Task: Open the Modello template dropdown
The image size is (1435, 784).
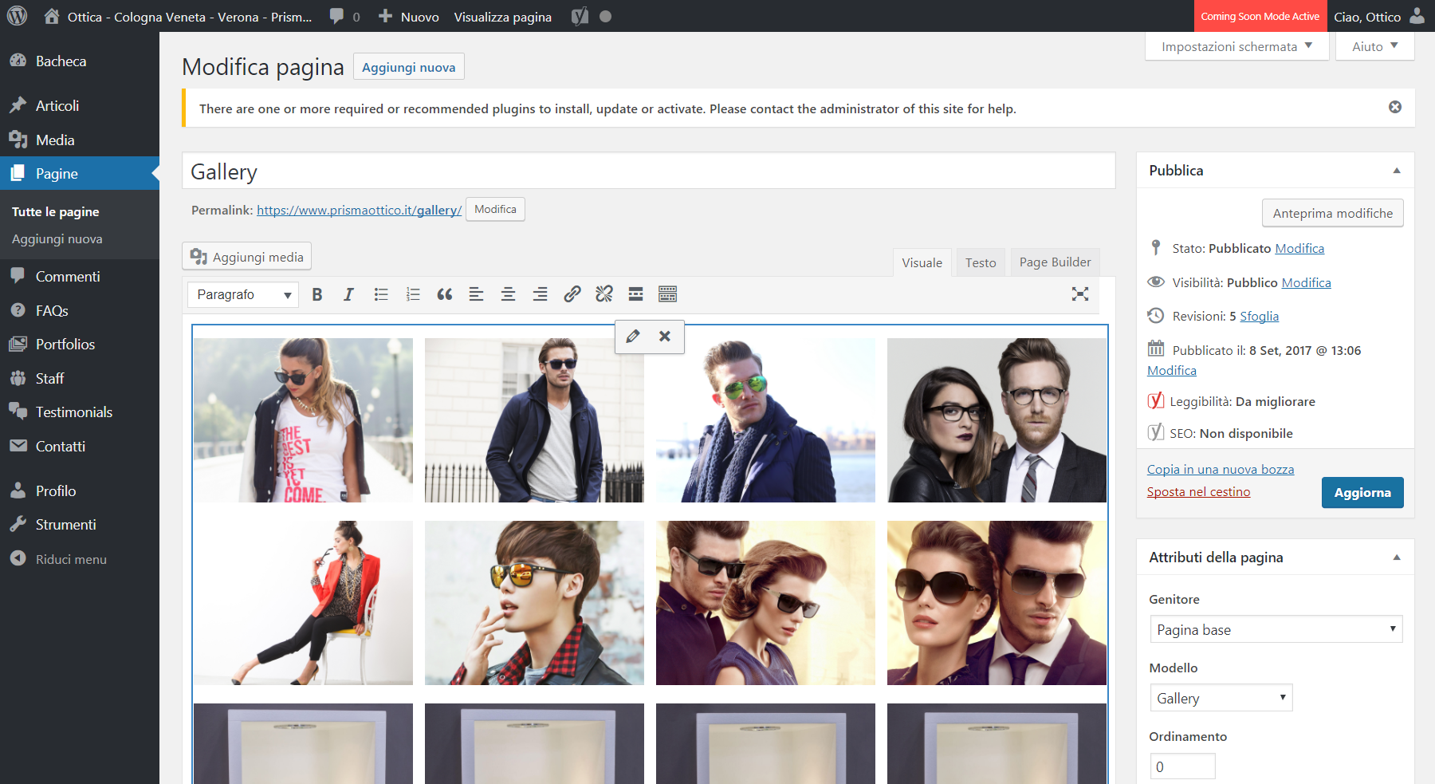Action: click(x=1220, y=698)
